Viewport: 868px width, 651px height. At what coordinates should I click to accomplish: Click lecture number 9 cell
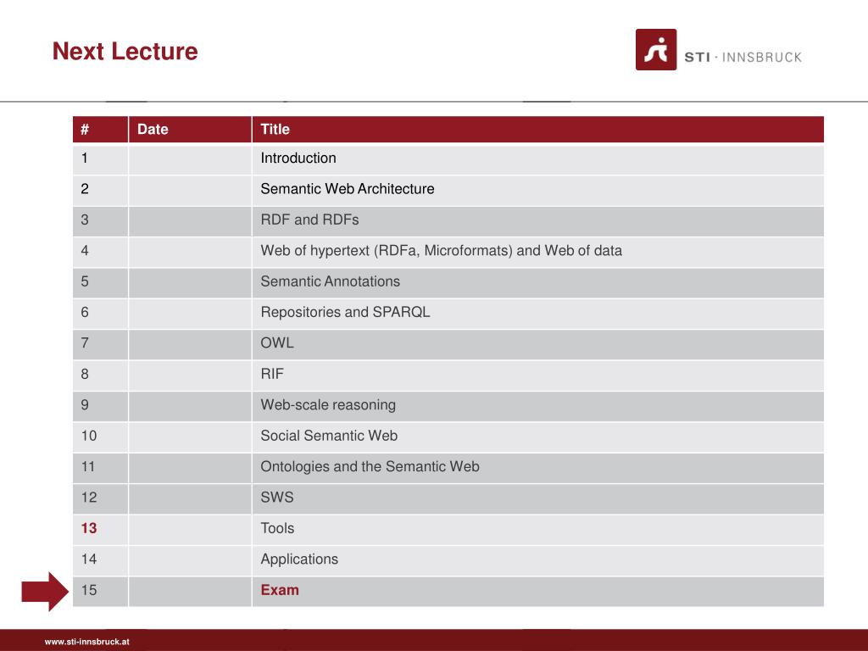(x=100, y=407)
